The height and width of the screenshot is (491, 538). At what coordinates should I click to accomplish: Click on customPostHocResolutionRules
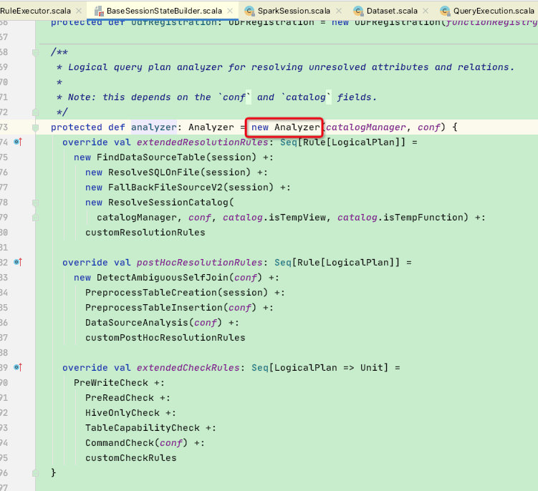(165, 338)
